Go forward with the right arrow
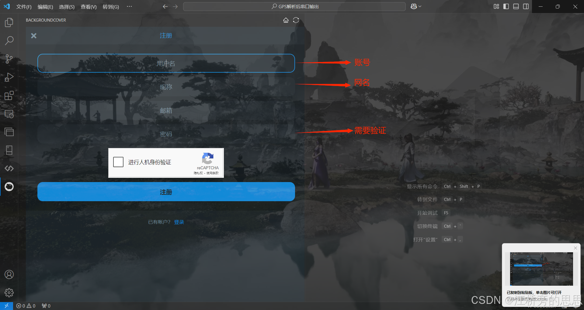Image resolution: width=584 pixels, height=310 pixels. click(175, 6)
